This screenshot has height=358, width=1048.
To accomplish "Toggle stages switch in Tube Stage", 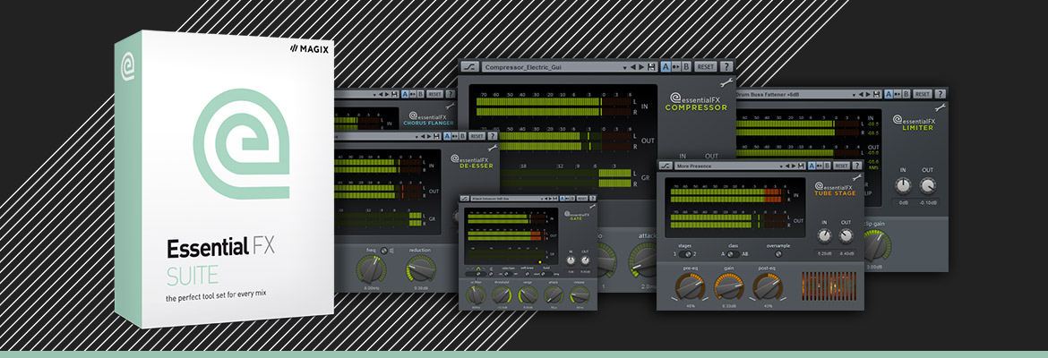I will coord(685,254).
